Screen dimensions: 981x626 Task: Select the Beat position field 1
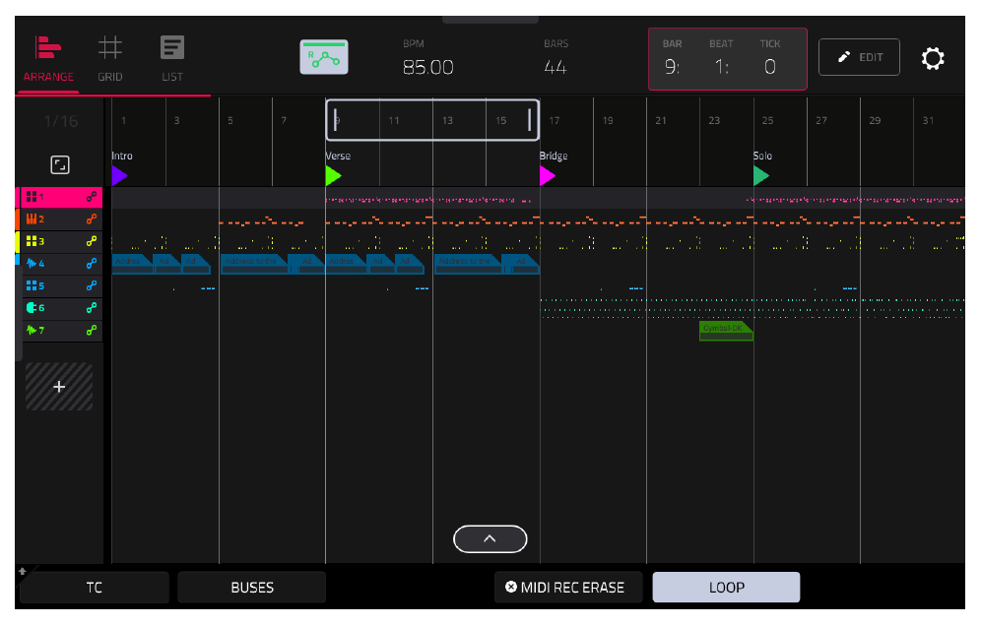[x=721, y=66]
